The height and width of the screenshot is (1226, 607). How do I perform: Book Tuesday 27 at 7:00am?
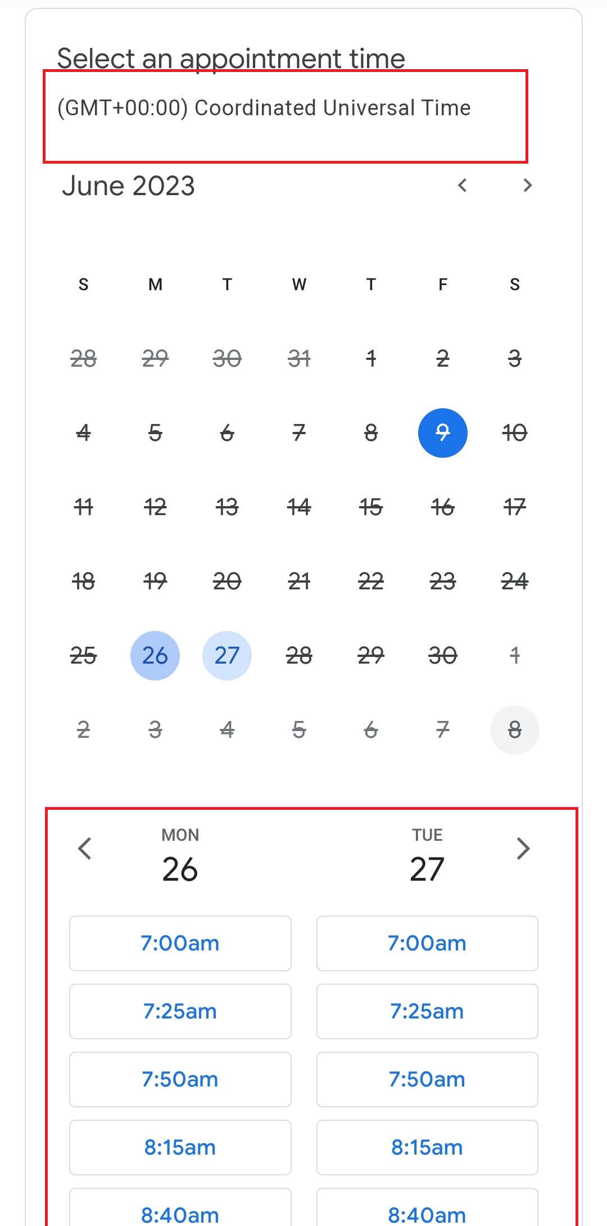427,943
